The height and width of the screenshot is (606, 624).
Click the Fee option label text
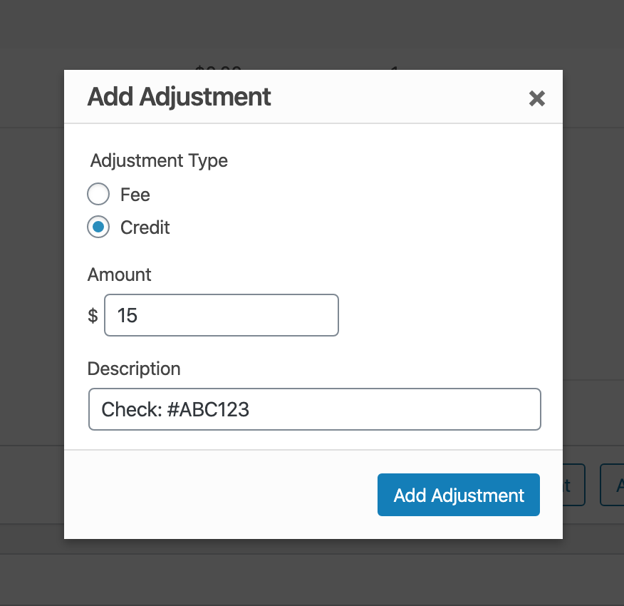click(x=135, y=195)
